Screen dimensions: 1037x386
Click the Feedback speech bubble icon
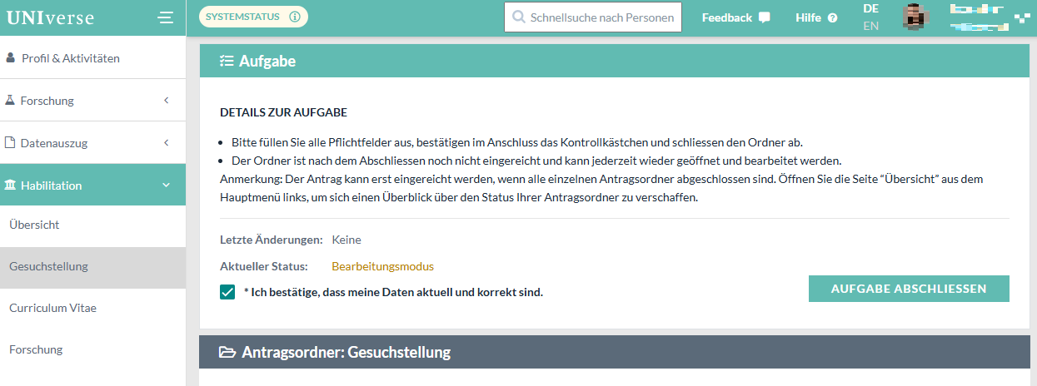pyautogui.click(x=764, y=17)
